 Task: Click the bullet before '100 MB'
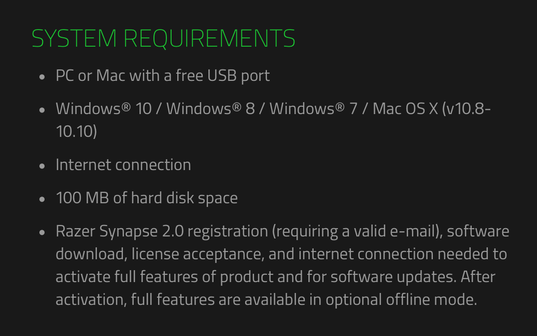43,199
